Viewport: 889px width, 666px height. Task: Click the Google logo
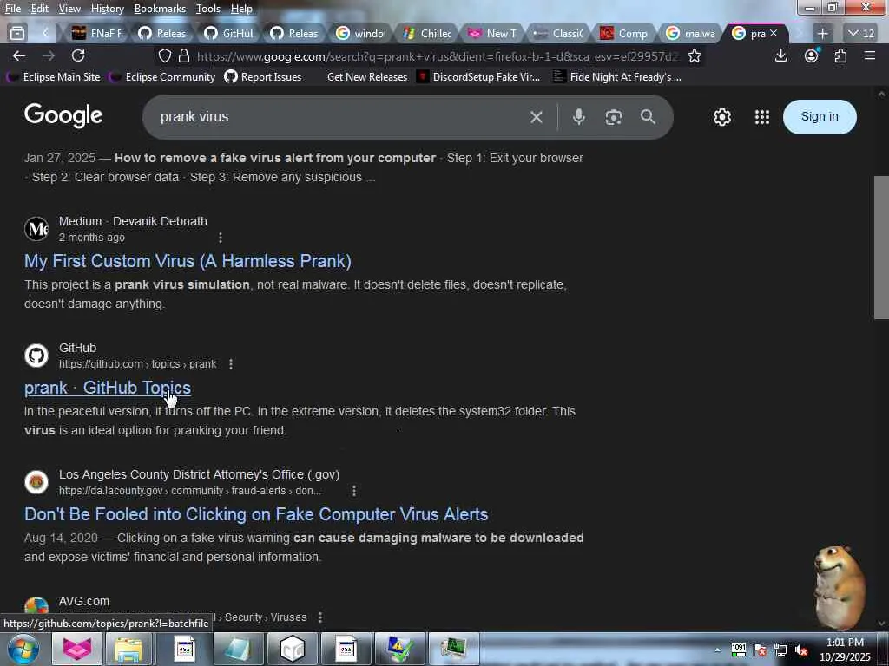(x=63, y=116)
